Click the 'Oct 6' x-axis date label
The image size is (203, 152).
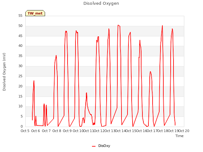[x=36, y=131]
